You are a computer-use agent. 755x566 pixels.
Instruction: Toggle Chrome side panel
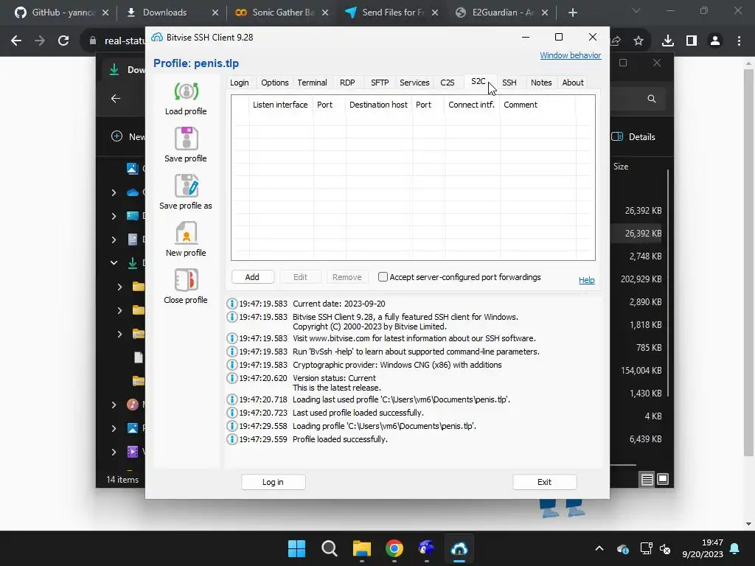(692, 41)
